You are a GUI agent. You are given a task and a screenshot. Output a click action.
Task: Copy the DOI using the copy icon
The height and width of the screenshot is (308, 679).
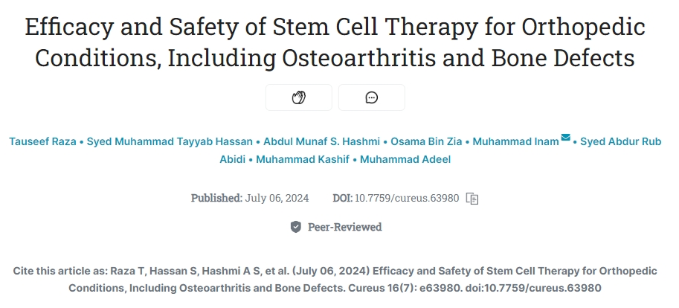coord(472,199)
